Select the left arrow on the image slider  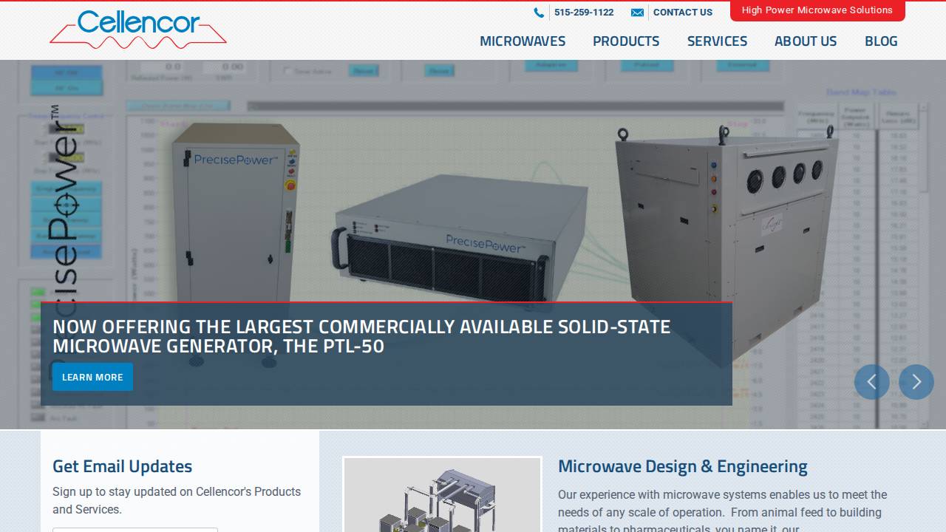click(x=872, y=382)
